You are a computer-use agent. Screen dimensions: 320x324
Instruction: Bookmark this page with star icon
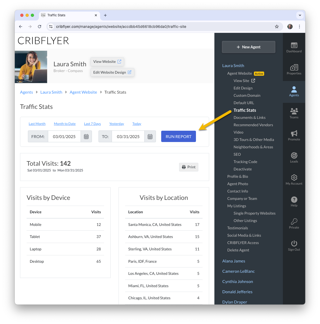(277, 27)
